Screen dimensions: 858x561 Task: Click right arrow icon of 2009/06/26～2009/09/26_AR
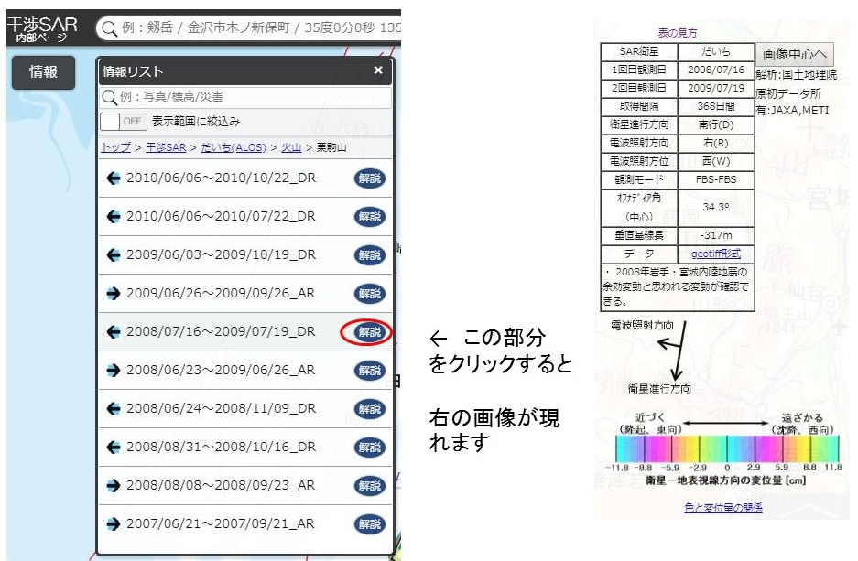point(114,294)
